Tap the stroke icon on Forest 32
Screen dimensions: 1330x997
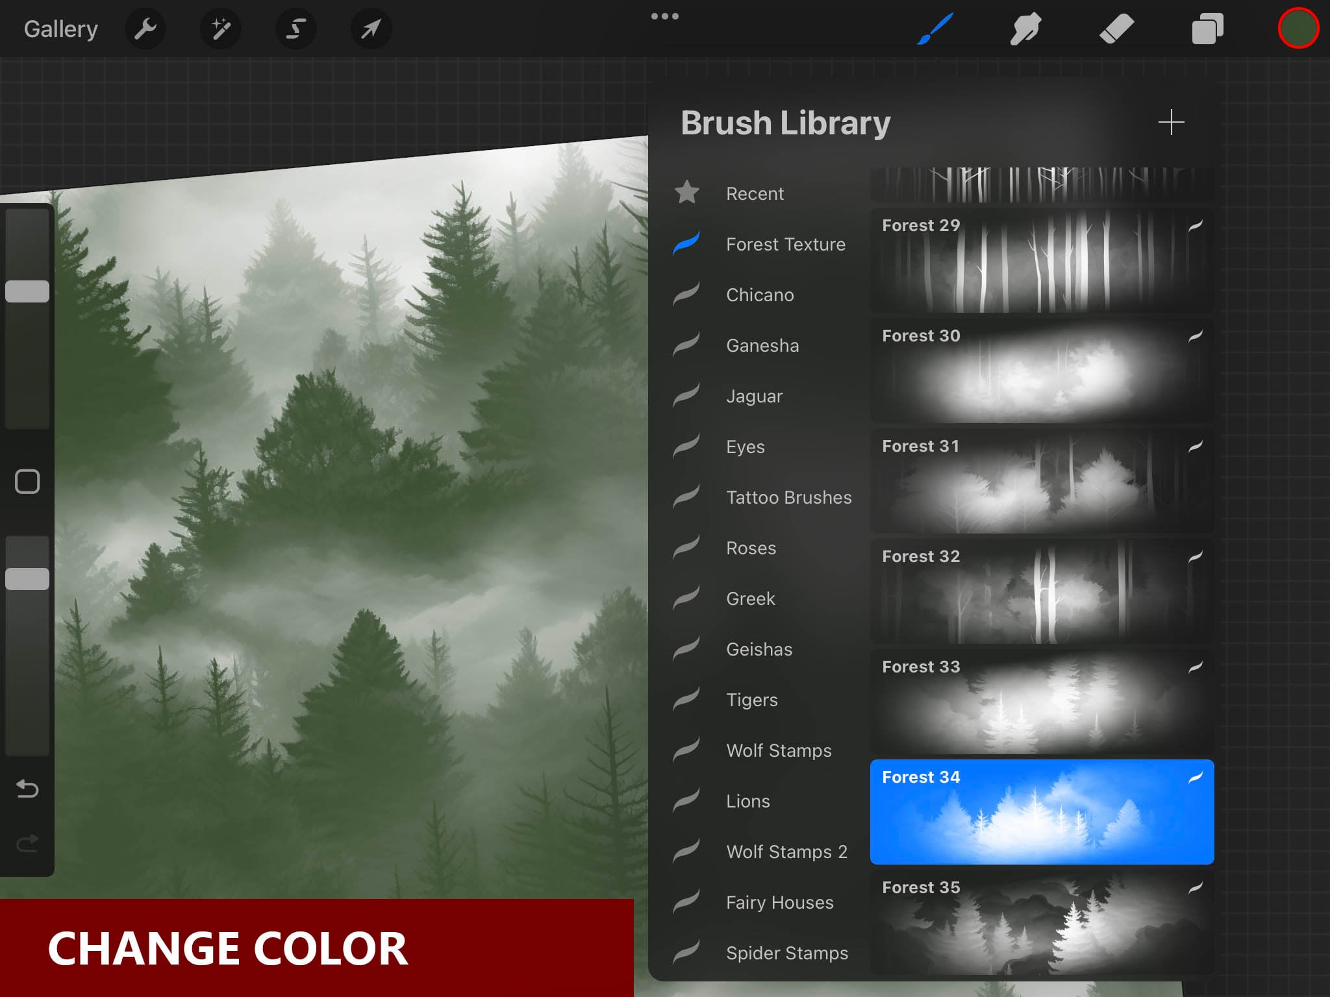tap(1196, 556)
